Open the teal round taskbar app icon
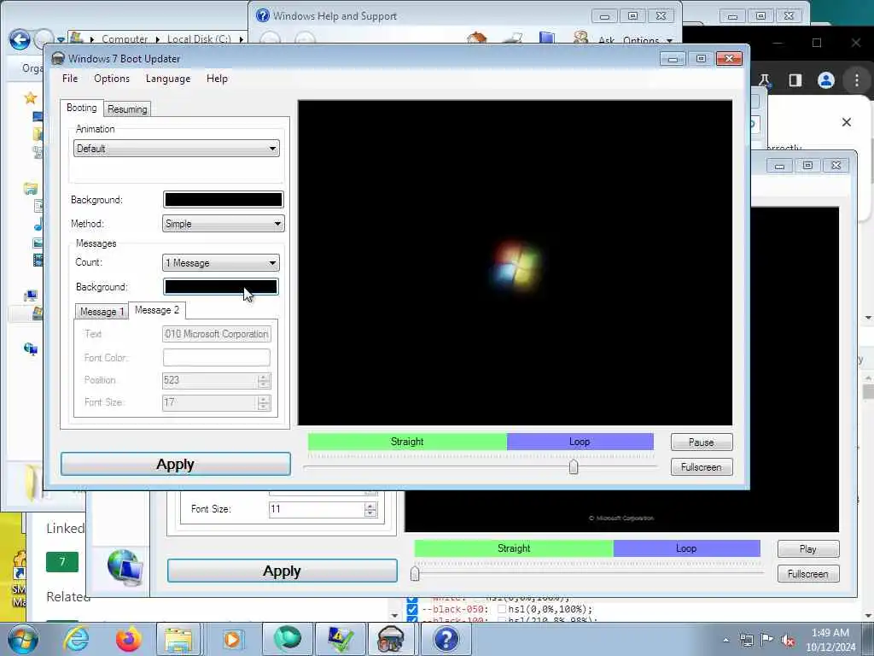Screen dimensions: 874x656 288,639
